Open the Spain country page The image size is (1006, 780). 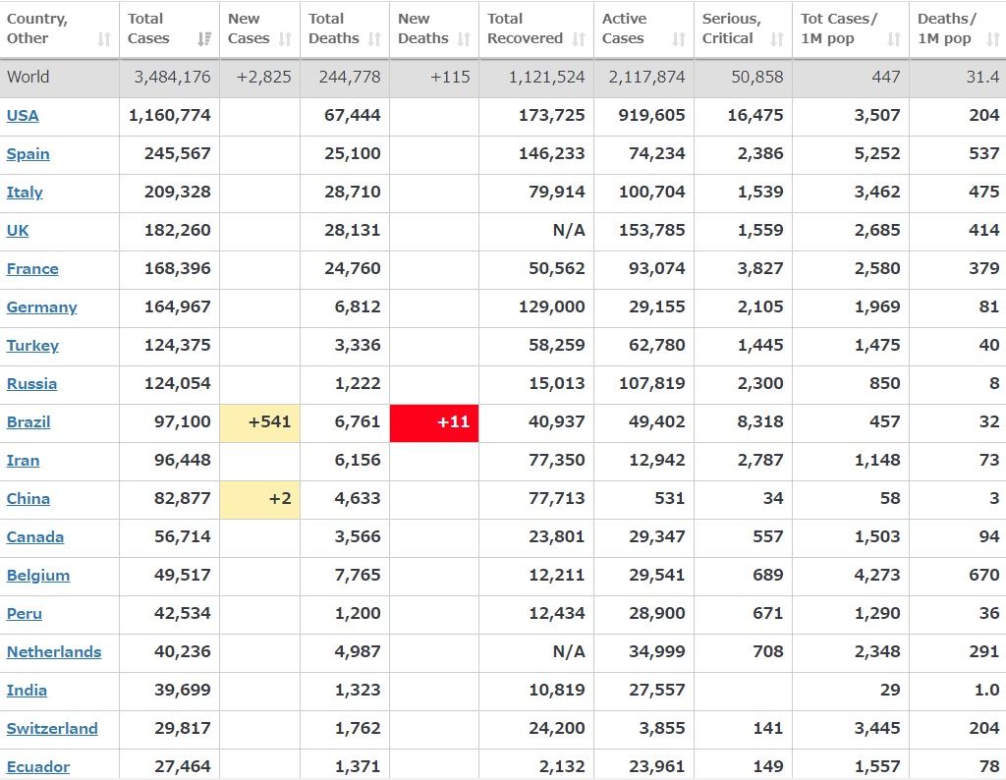tap(28, 153)
